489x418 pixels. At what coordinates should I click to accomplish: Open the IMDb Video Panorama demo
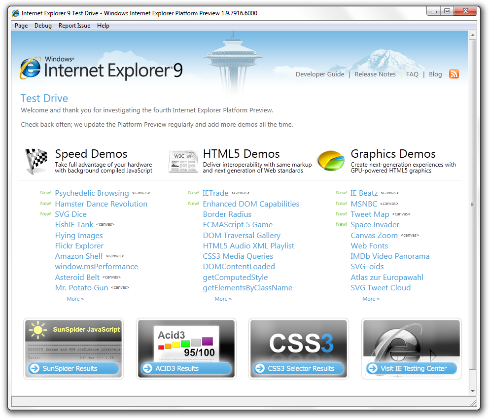[x=390, y=256]
